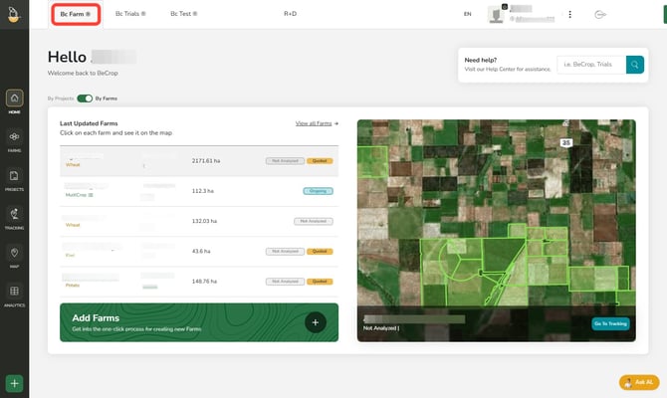Click Quoted badge on 2171.61 ha row

[320, 161]
